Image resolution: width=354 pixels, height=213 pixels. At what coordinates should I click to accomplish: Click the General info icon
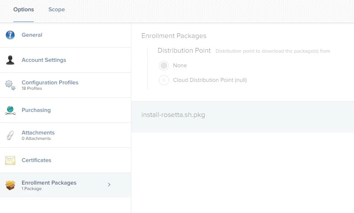(x=10, y=35)
